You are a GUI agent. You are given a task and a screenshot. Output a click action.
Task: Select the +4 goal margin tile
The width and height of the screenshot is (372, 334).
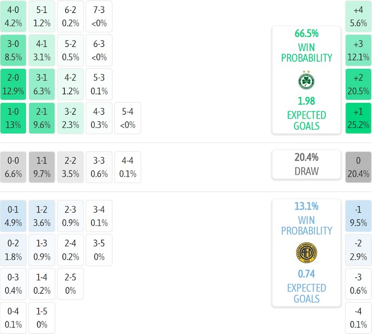359,17
